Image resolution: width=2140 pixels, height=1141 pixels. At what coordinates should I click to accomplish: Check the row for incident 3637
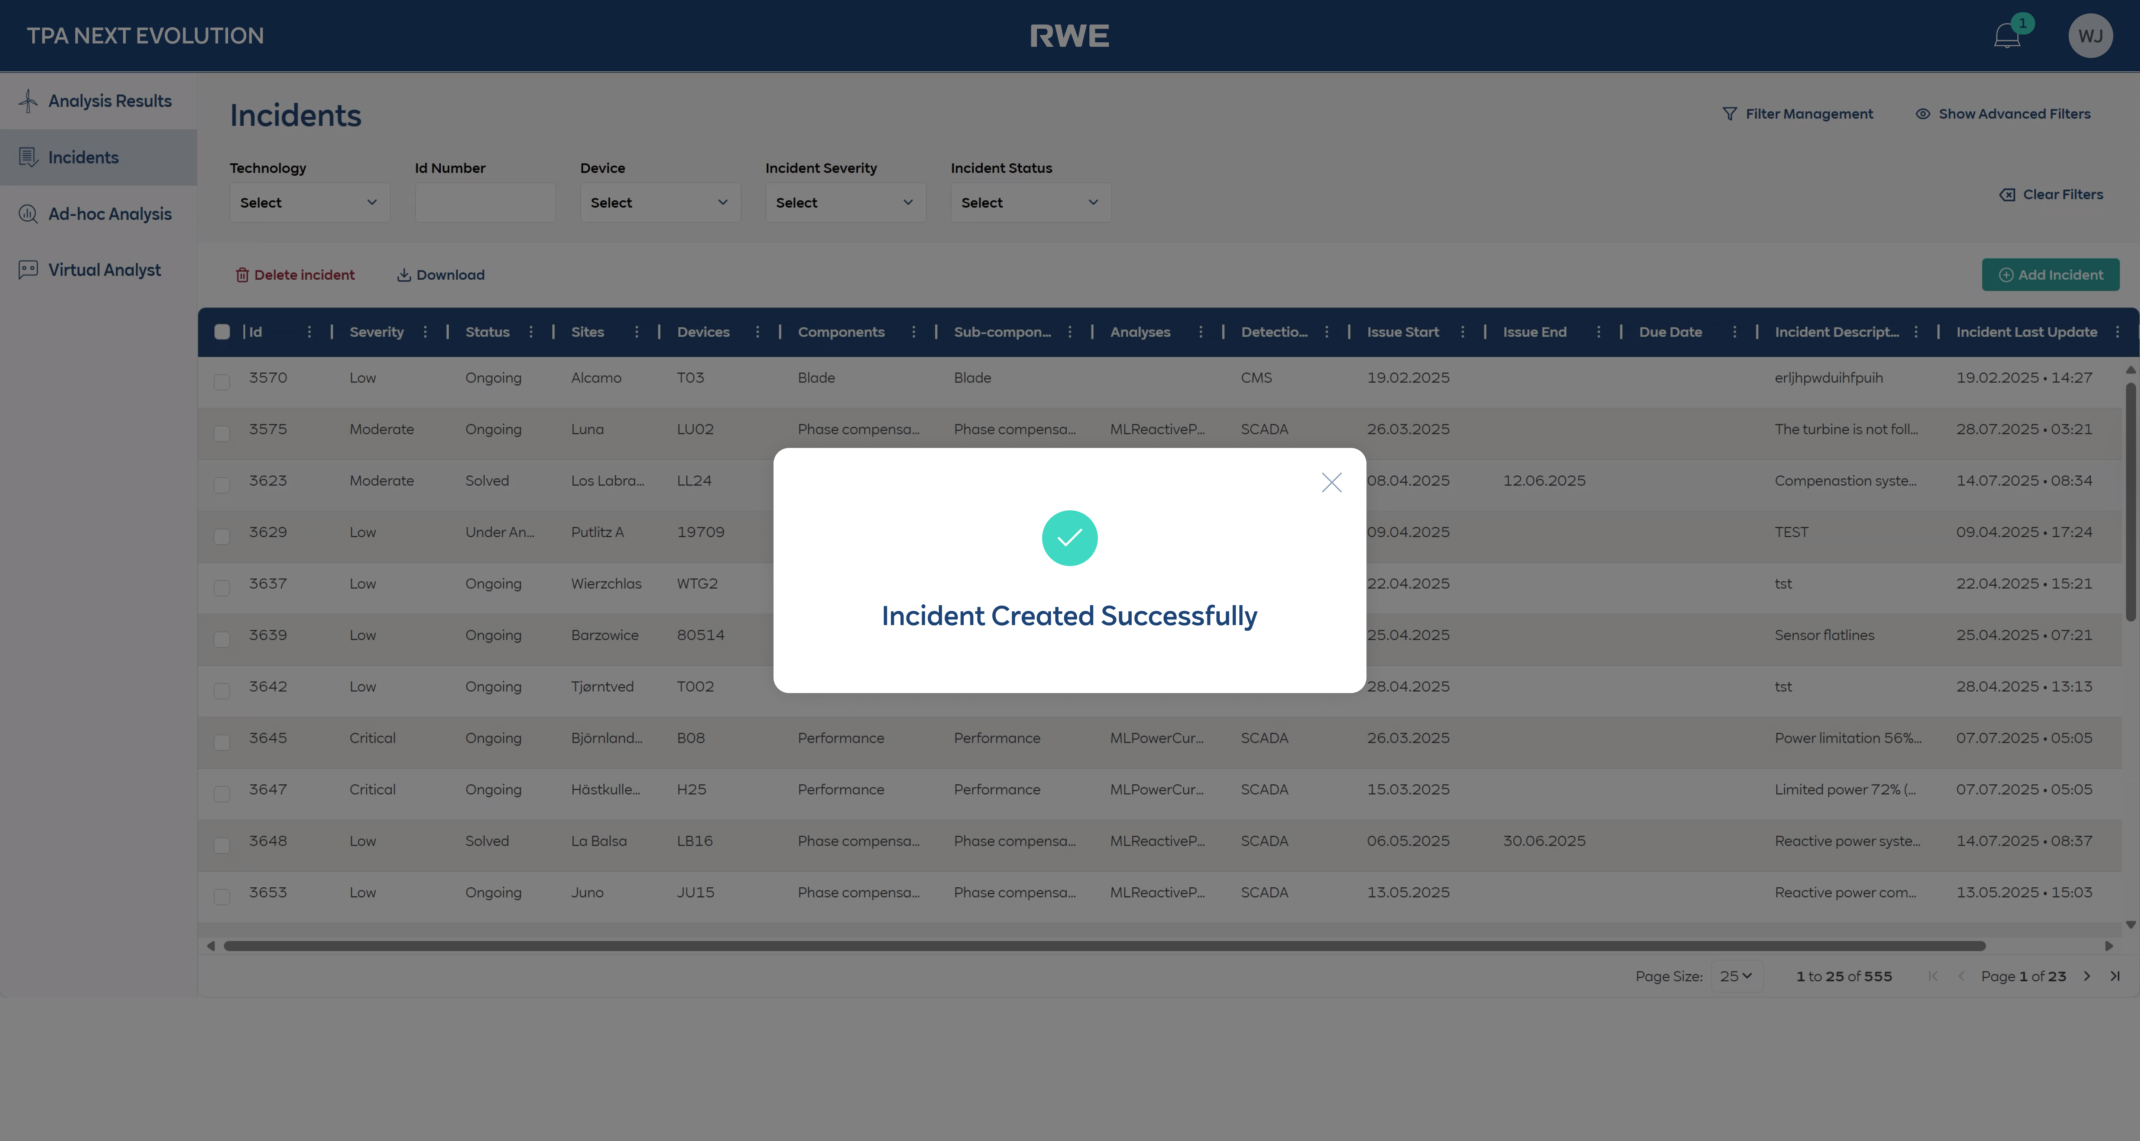tap(222, 588)
